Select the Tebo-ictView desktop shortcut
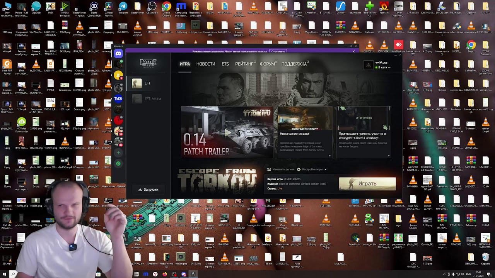Viewport: 495px width, 278px height. (370, 9)
